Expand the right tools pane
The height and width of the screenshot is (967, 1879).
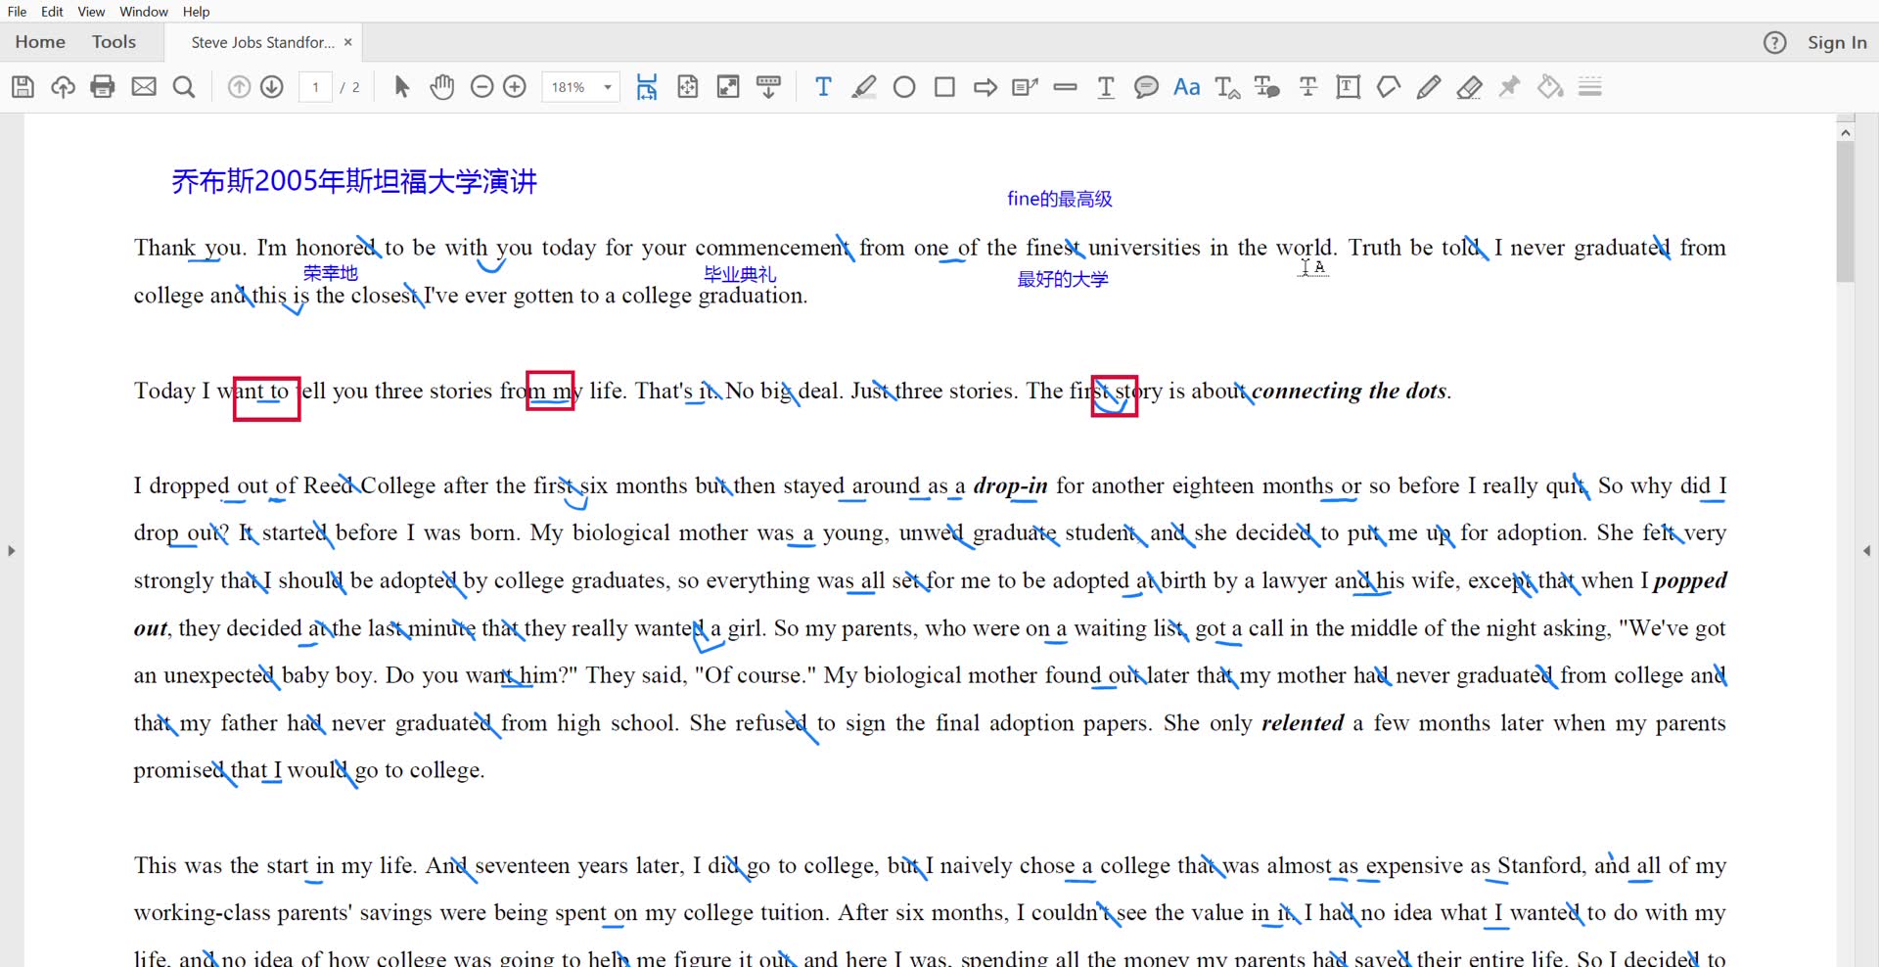pos(1867,551)
